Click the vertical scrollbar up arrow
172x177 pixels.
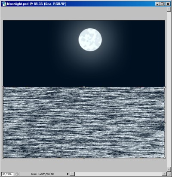pos(169,9)
